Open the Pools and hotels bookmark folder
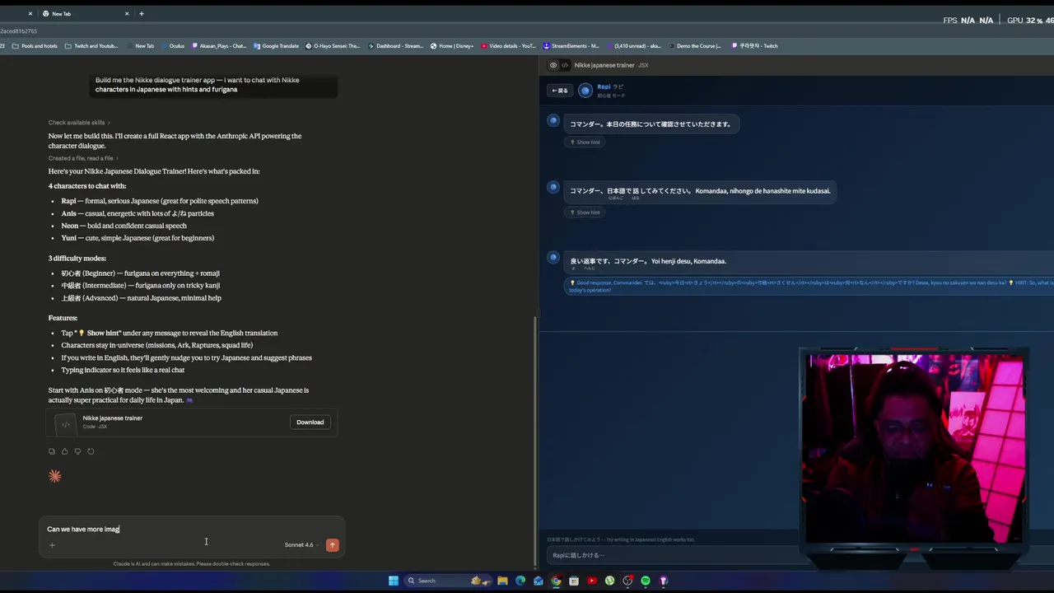This screenshot has width=1054, height=593. tap(34, 46)
